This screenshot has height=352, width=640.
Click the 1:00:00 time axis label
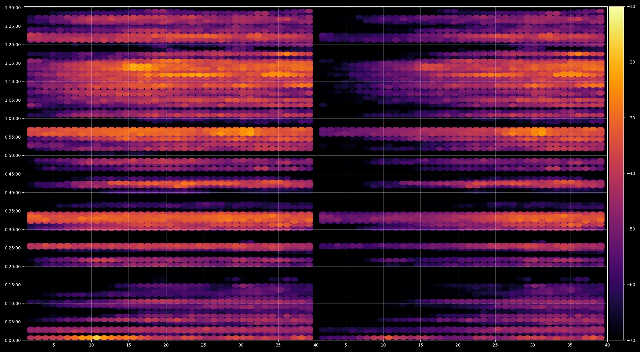tap(13, 119)
